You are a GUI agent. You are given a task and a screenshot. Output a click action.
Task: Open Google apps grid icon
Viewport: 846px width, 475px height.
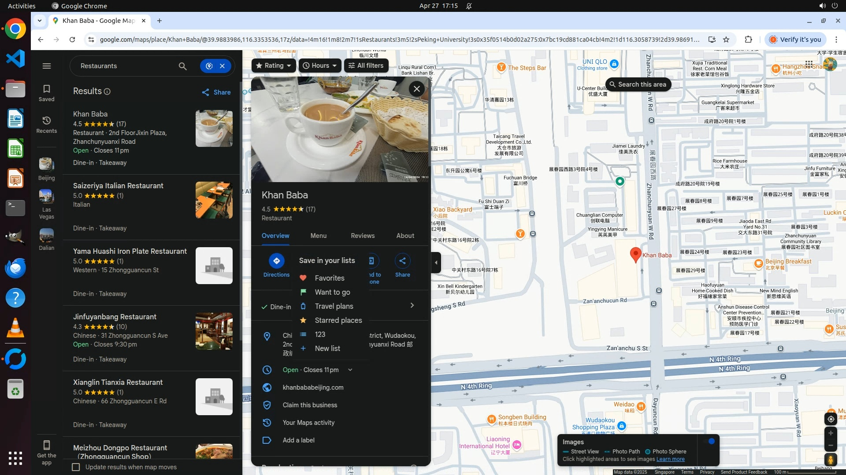pos(809,64)
